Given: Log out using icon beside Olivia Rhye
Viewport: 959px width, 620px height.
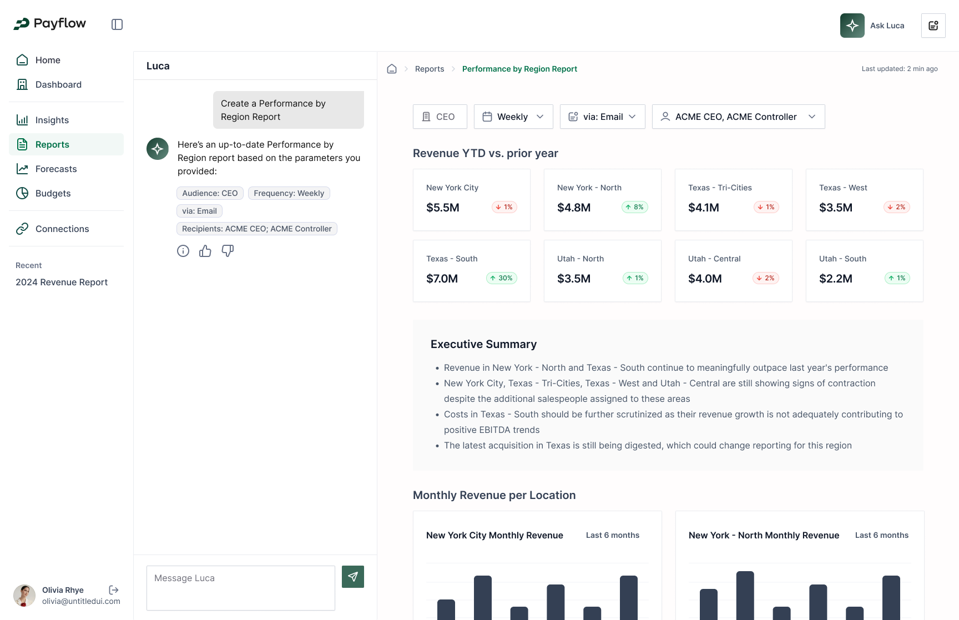Looking at the screenshot, I should click(x=114, y=589).
